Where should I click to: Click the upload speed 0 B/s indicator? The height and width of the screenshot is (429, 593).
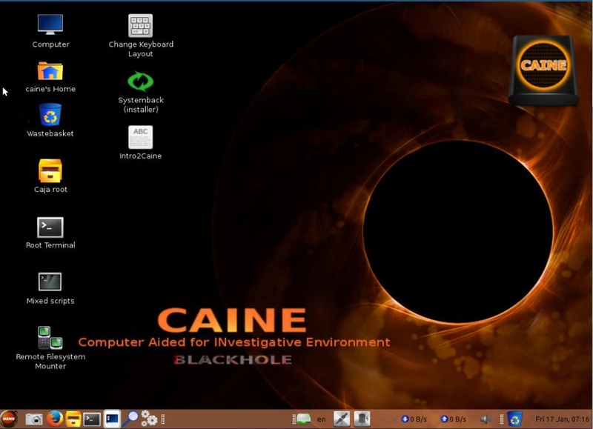[453, 419]
